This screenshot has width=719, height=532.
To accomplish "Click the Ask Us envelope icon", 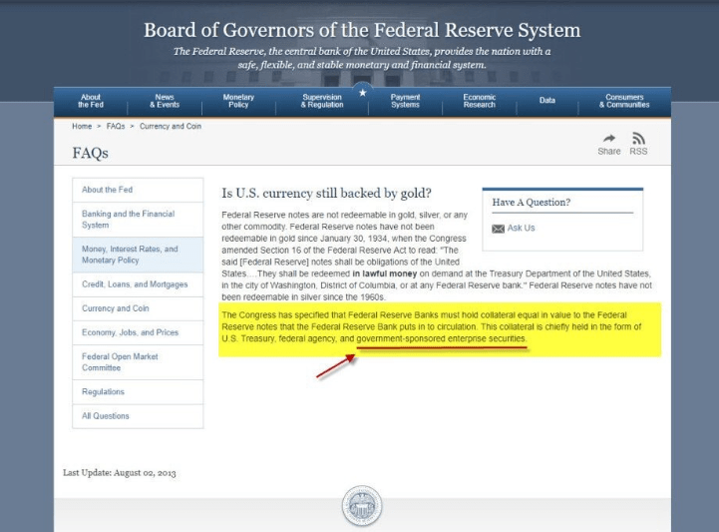I will (x=499, y=228).
